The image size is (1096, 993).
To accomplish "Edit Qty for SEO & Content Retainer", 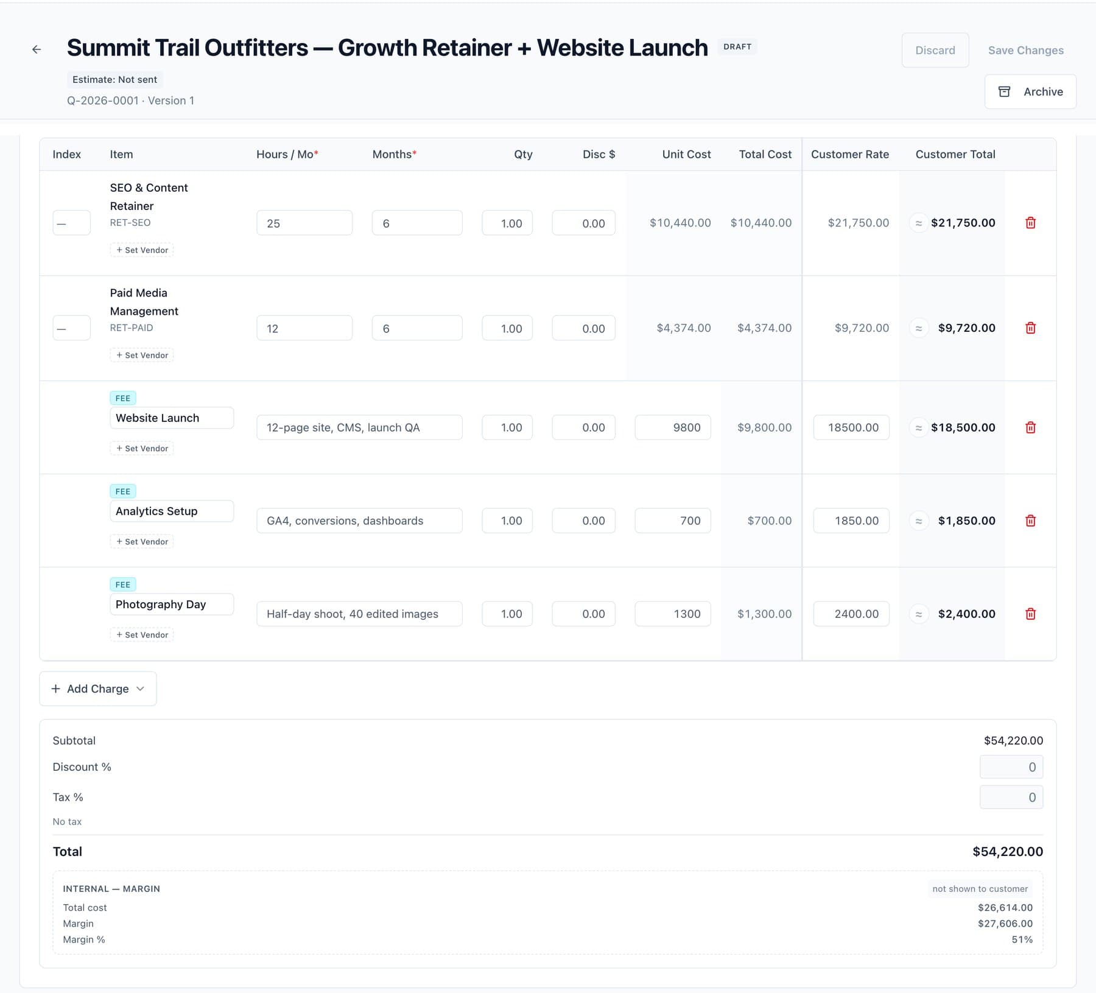I will pyautogui.click(x=507, y=223).
